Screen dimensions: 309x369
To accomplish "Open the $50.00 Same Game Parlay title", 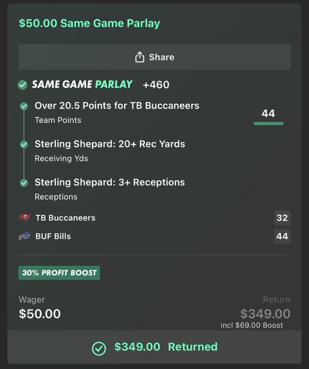I will pos(89,23).
